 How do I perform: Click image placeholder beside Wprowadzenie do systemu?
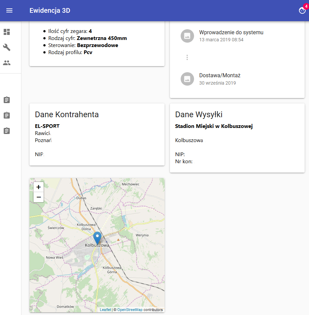click(187, 36)
